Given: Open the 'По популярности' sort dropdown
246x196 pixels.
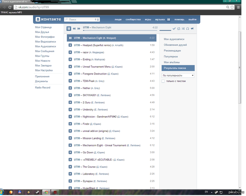Looking at the screenshot, I should click(178, 75).
